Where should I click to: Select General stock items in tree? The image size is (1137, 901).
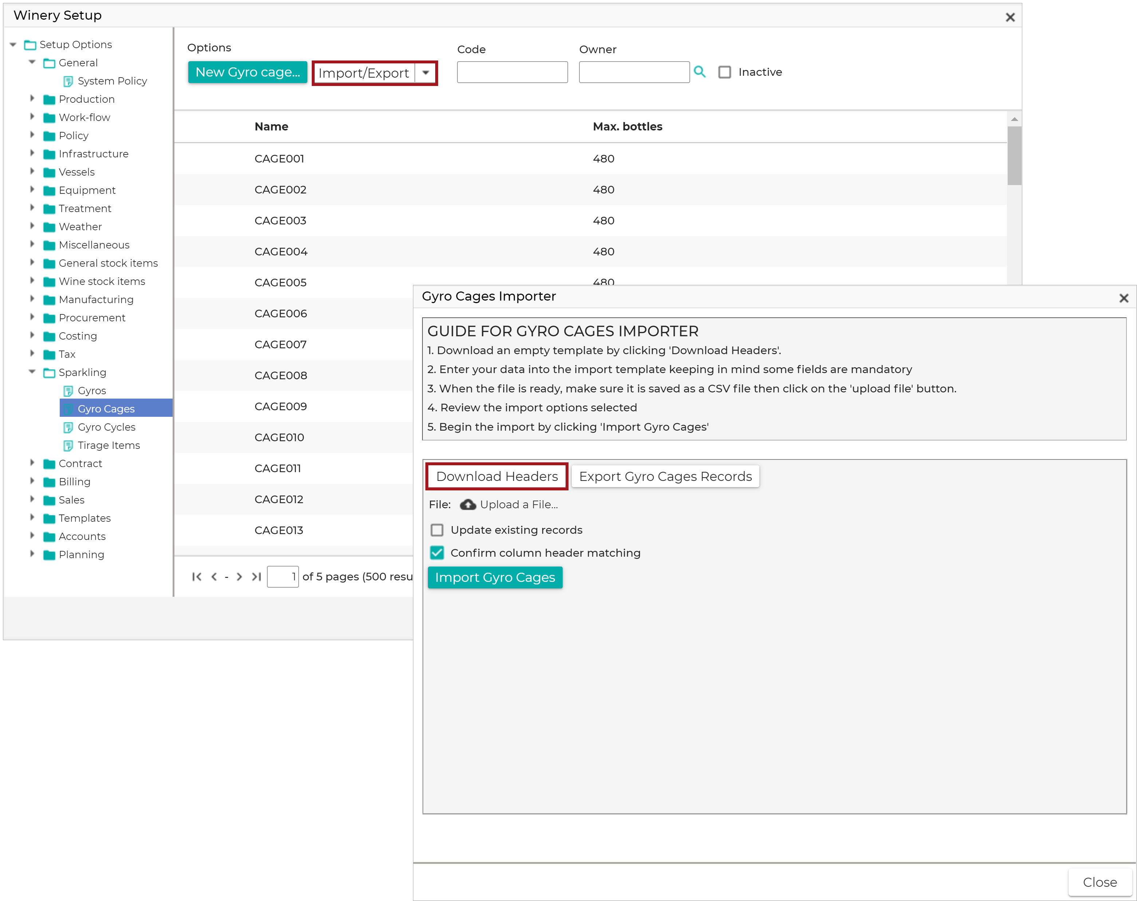pos(108,263)
